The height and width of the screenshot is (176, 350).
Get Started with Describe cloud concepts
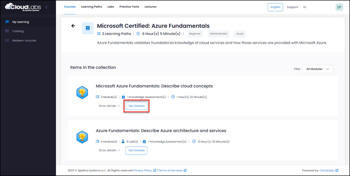pyautogui.click(x=136, y=106)
